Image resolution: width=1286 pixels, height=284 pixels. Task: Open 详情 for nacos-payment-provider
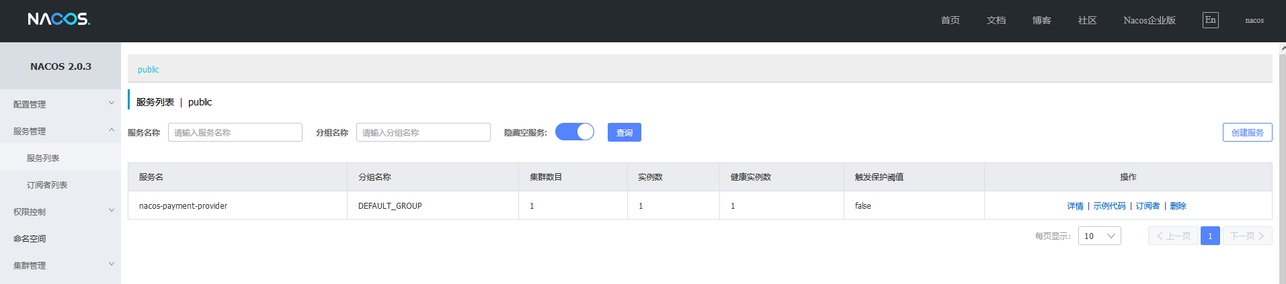[x=1075, y=206]
